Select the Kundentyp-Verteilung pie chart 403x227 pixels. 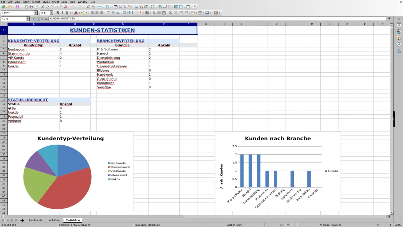(x=71, y=171)
